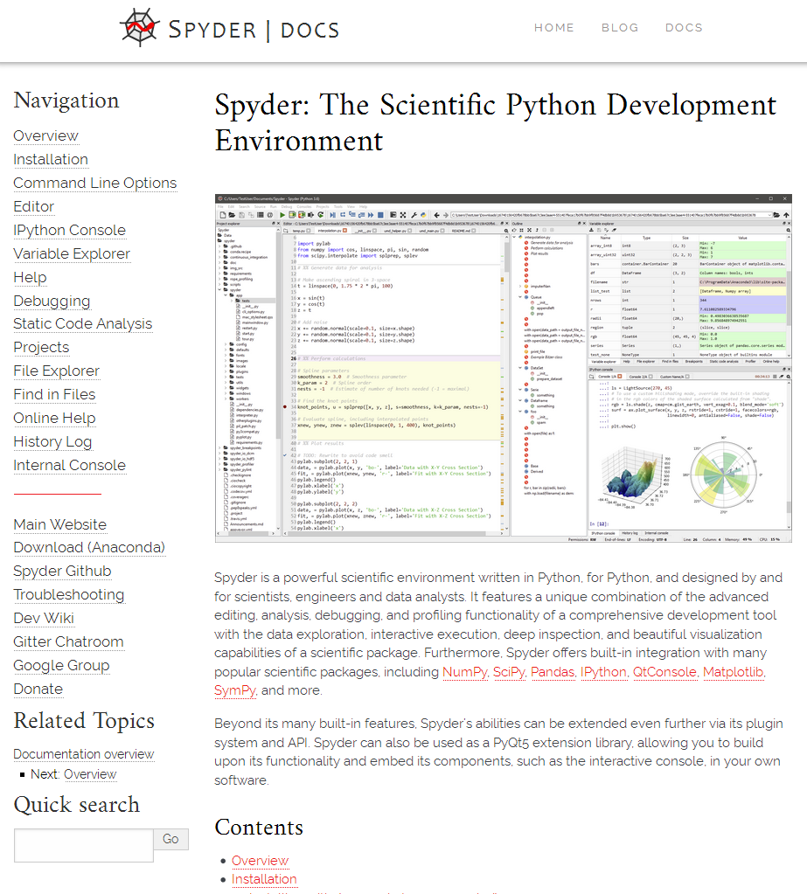
Task: Open Overview under Contents list
Action: pyautogui.click(x=260, y=861)
